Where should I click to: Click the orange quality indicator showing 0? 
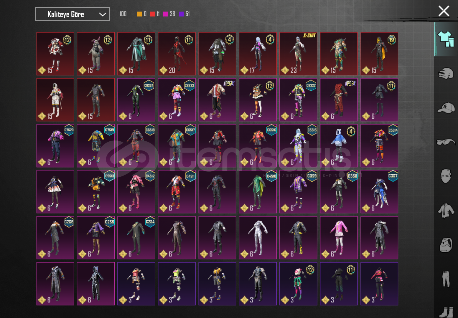click(142, 14)
